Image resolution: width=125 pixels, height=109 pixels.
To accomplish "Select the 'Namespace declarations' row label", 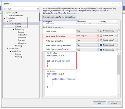I will (x=55, y=36).
